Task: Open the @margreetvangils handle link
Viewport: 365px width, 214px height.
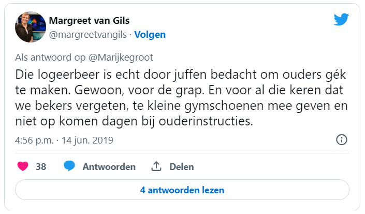Action: coord(88,35)
